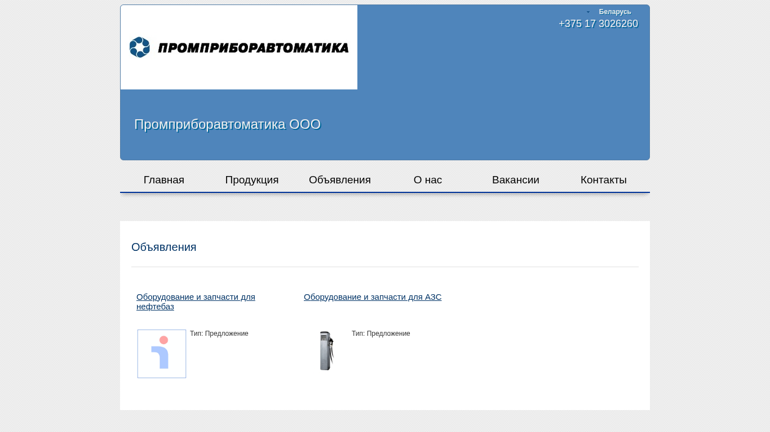Screen dimensions: 770x432
Task: Click Тип: Предложение under нефтебаз listing
Action: pos(219,334)
